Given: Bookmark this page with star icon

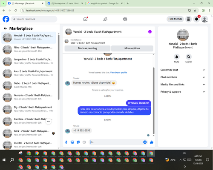Looking at the screenshot, I should (195, 10).
